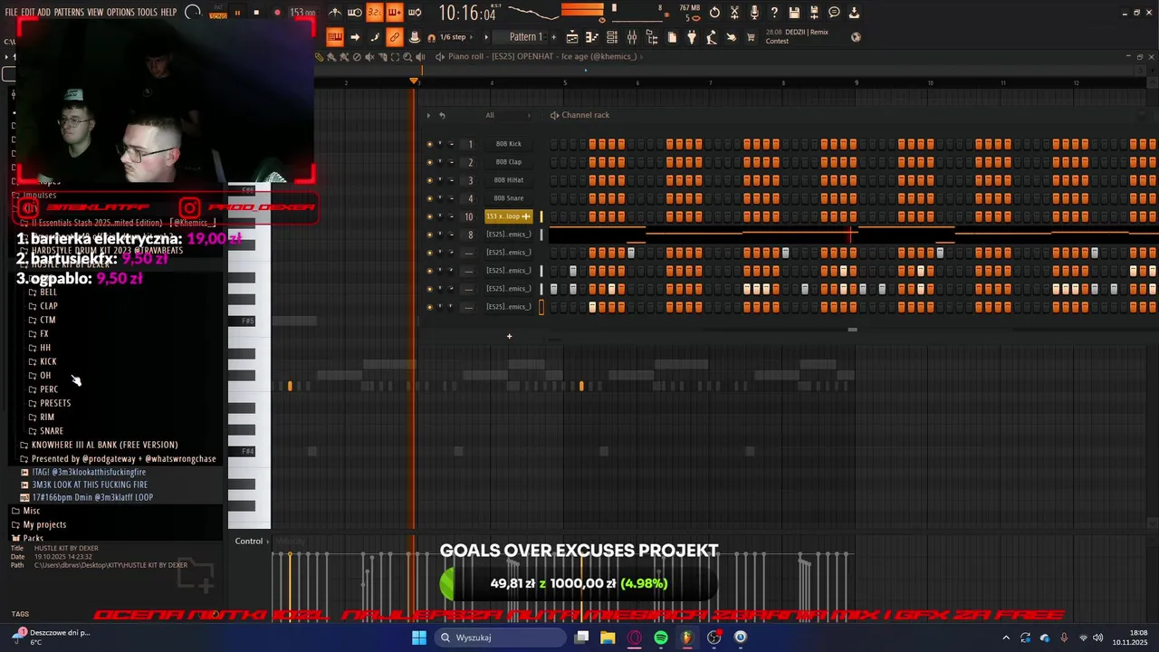Screen dimensions: 1159x652
Task: Stop playback with the stop button
Action: (x=256, y=13)
